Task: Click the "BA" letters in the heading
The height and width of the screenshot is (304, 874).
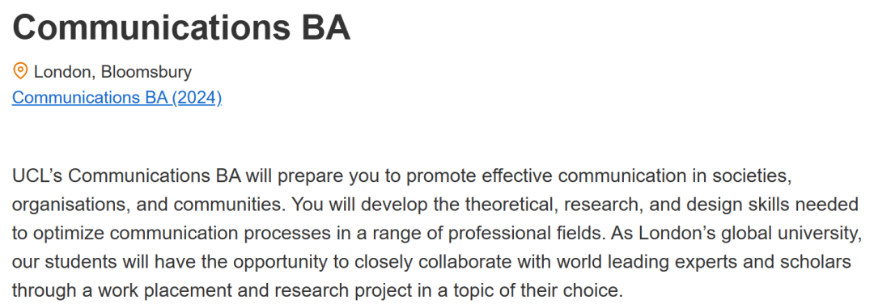Action: click(326, 27)
